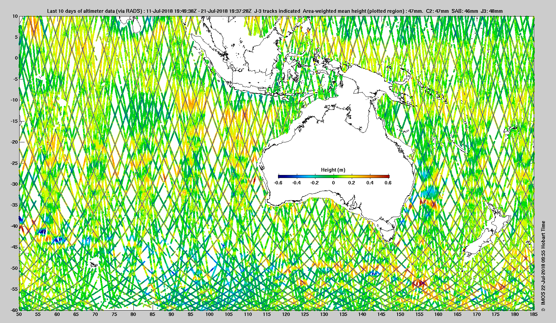Click the x-axis longitude label 185
556x323 pixels.
click(534, 314)
